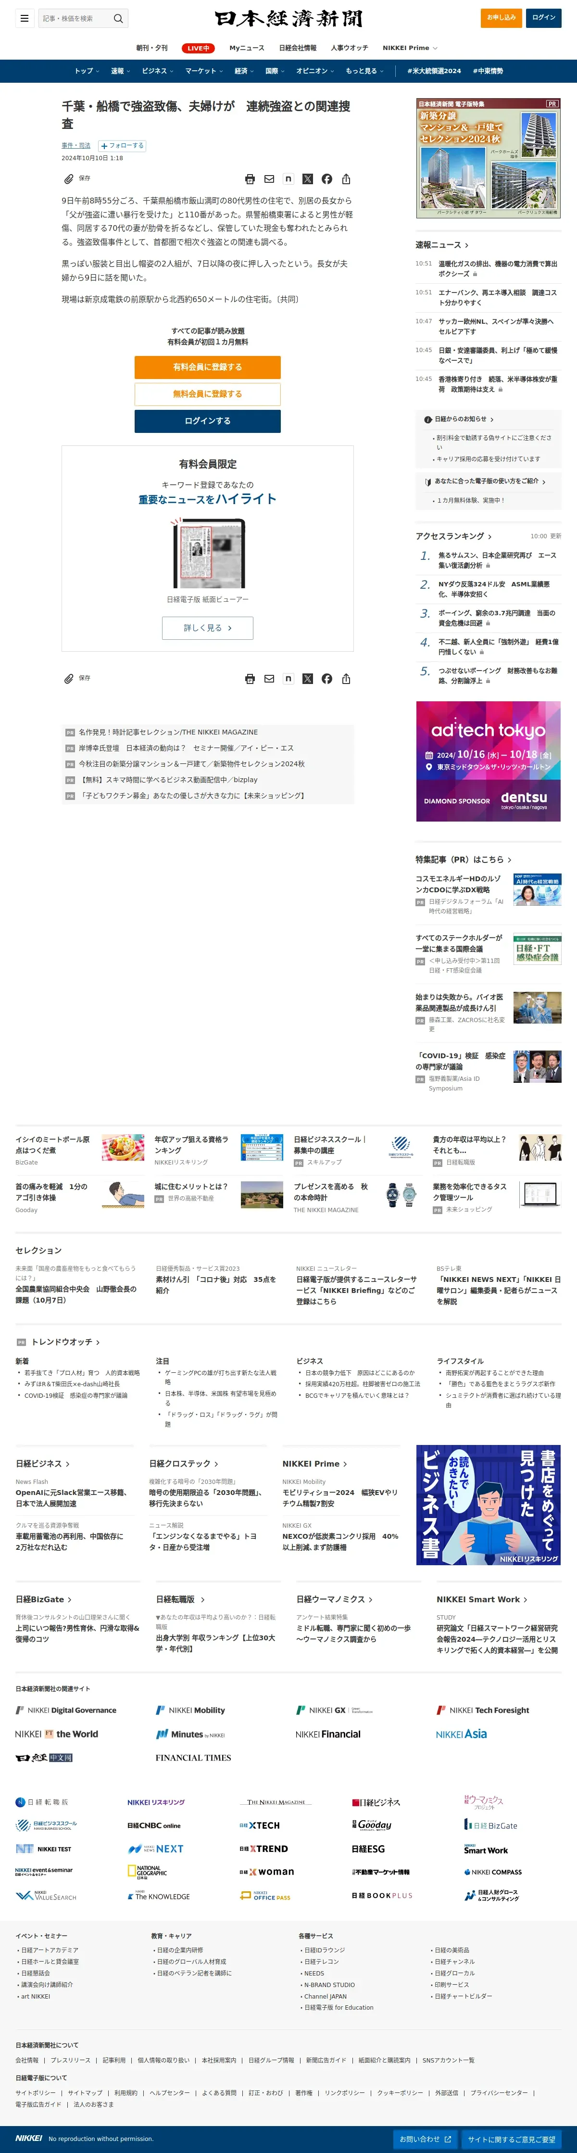Click the 書店をめぐって見つけた book banner
Screen dimensions: 577x2153
pyautogui.click(x=489, y=1505)
